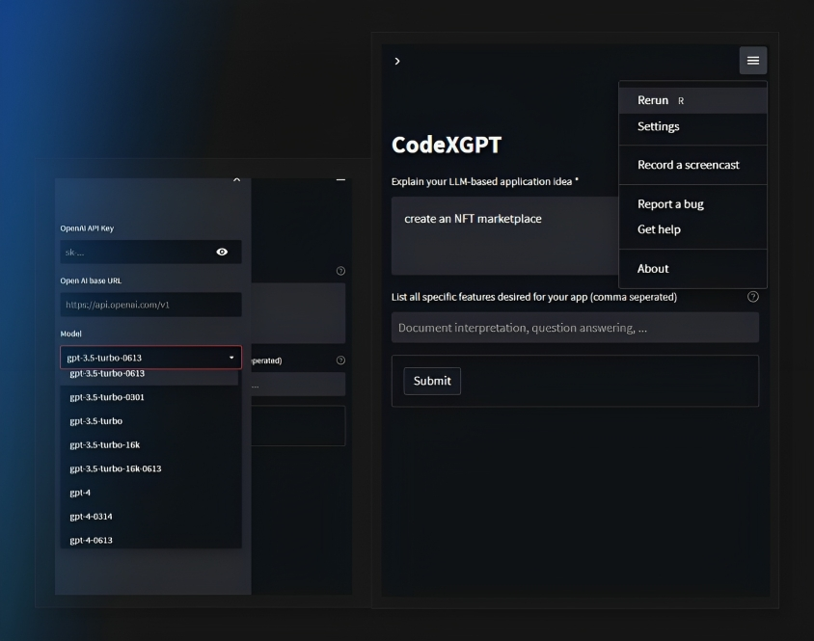Click the partly hidden text area in left window

point(299,313)
